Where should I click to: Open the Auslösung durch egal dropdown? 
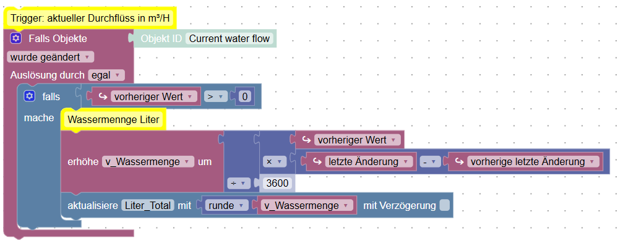106,75
